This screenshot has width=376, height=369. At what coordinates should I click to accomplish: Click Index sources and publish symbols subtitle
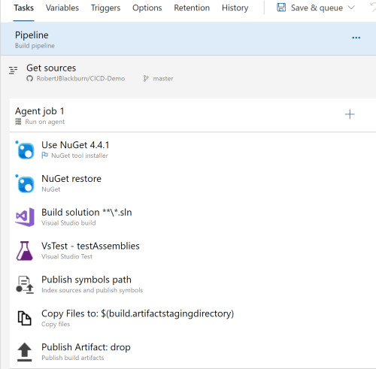click(92, 290)
